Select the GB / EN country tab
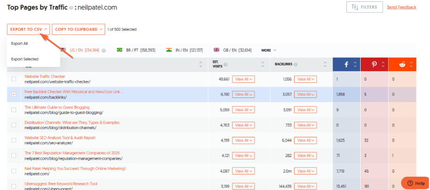 point(238,50)
